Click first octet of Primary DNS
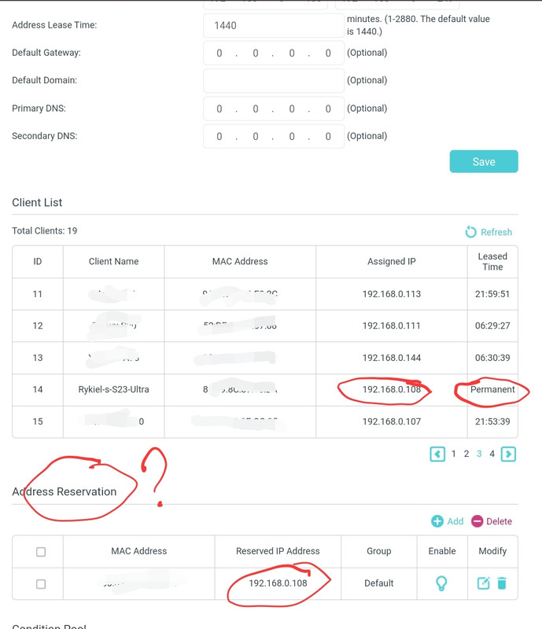The width and height of the screenshot is (542, 629). 219,109
